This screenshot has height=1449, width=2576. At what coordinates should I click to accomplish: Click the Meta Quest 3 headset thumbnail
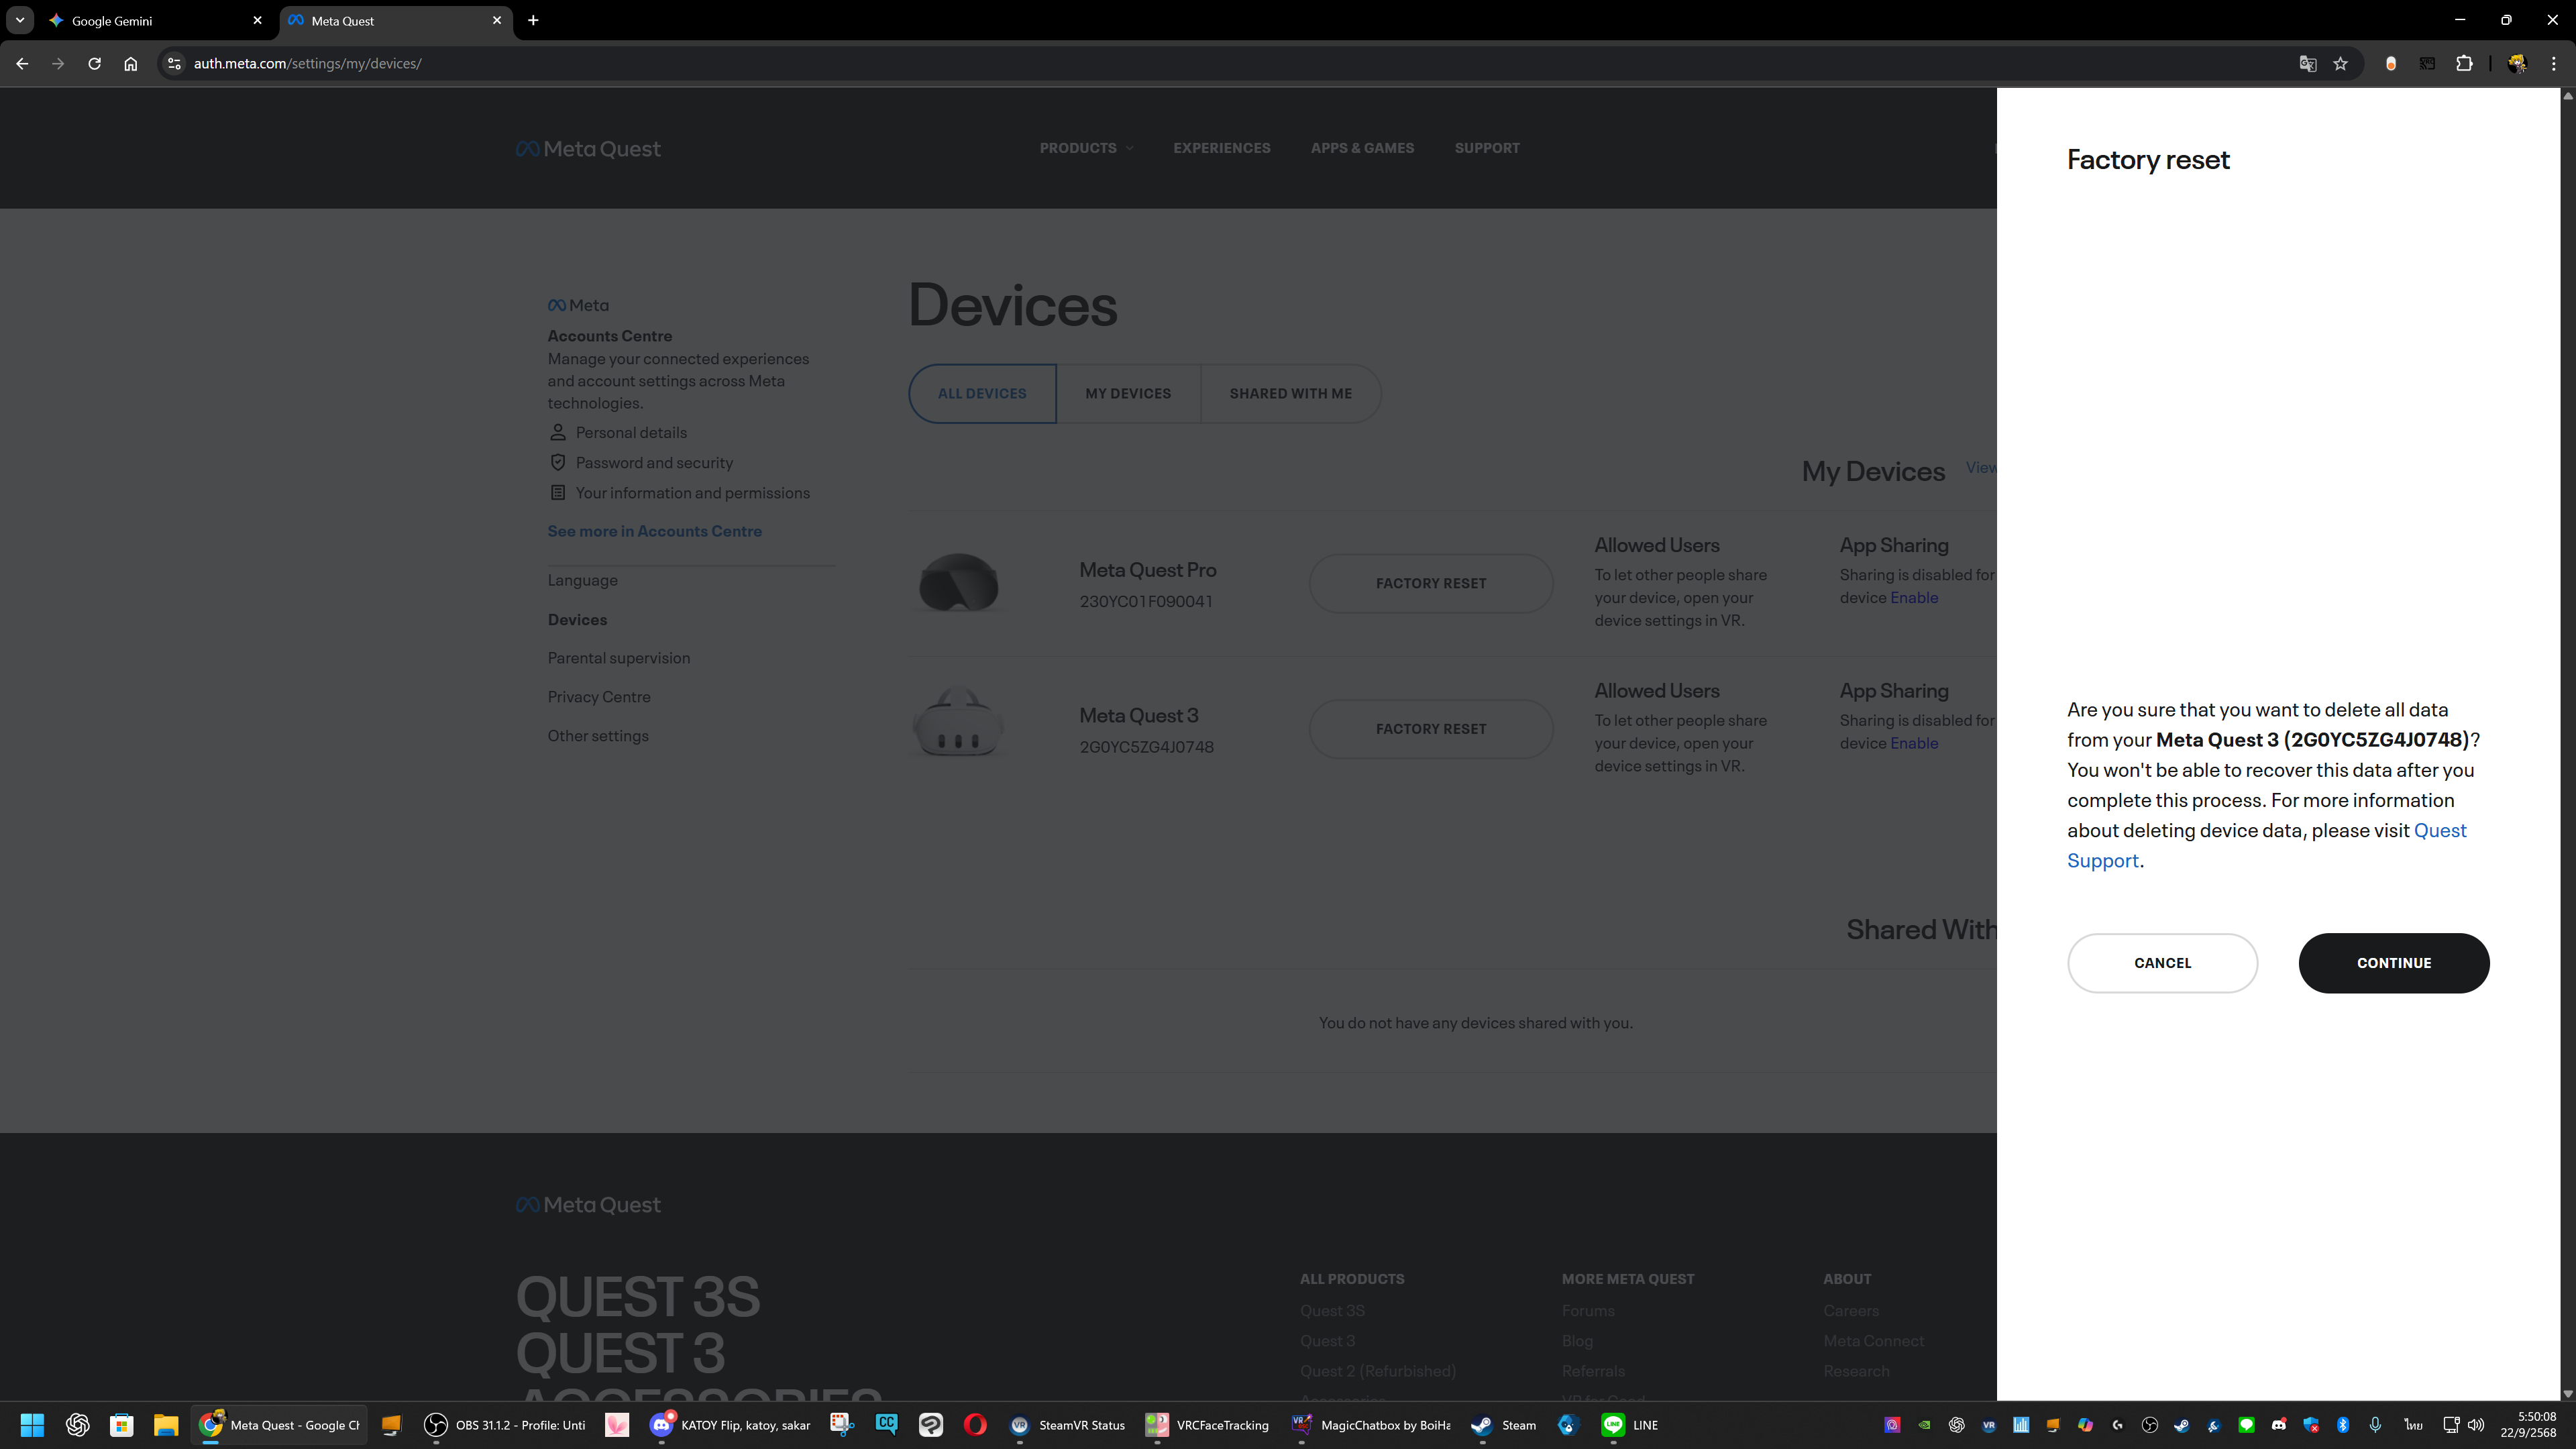[x=958, y=723]
